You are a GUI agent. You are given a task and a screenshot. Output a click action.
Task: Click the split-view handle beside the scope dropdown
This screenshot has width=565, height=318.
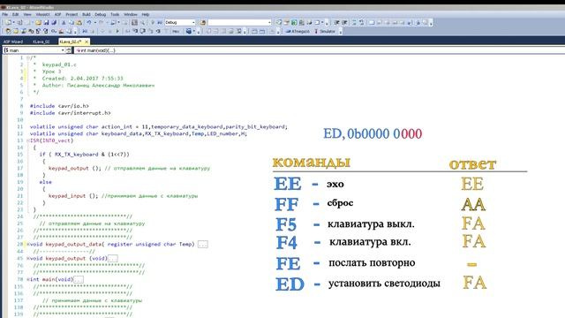(x=69, y=50)
